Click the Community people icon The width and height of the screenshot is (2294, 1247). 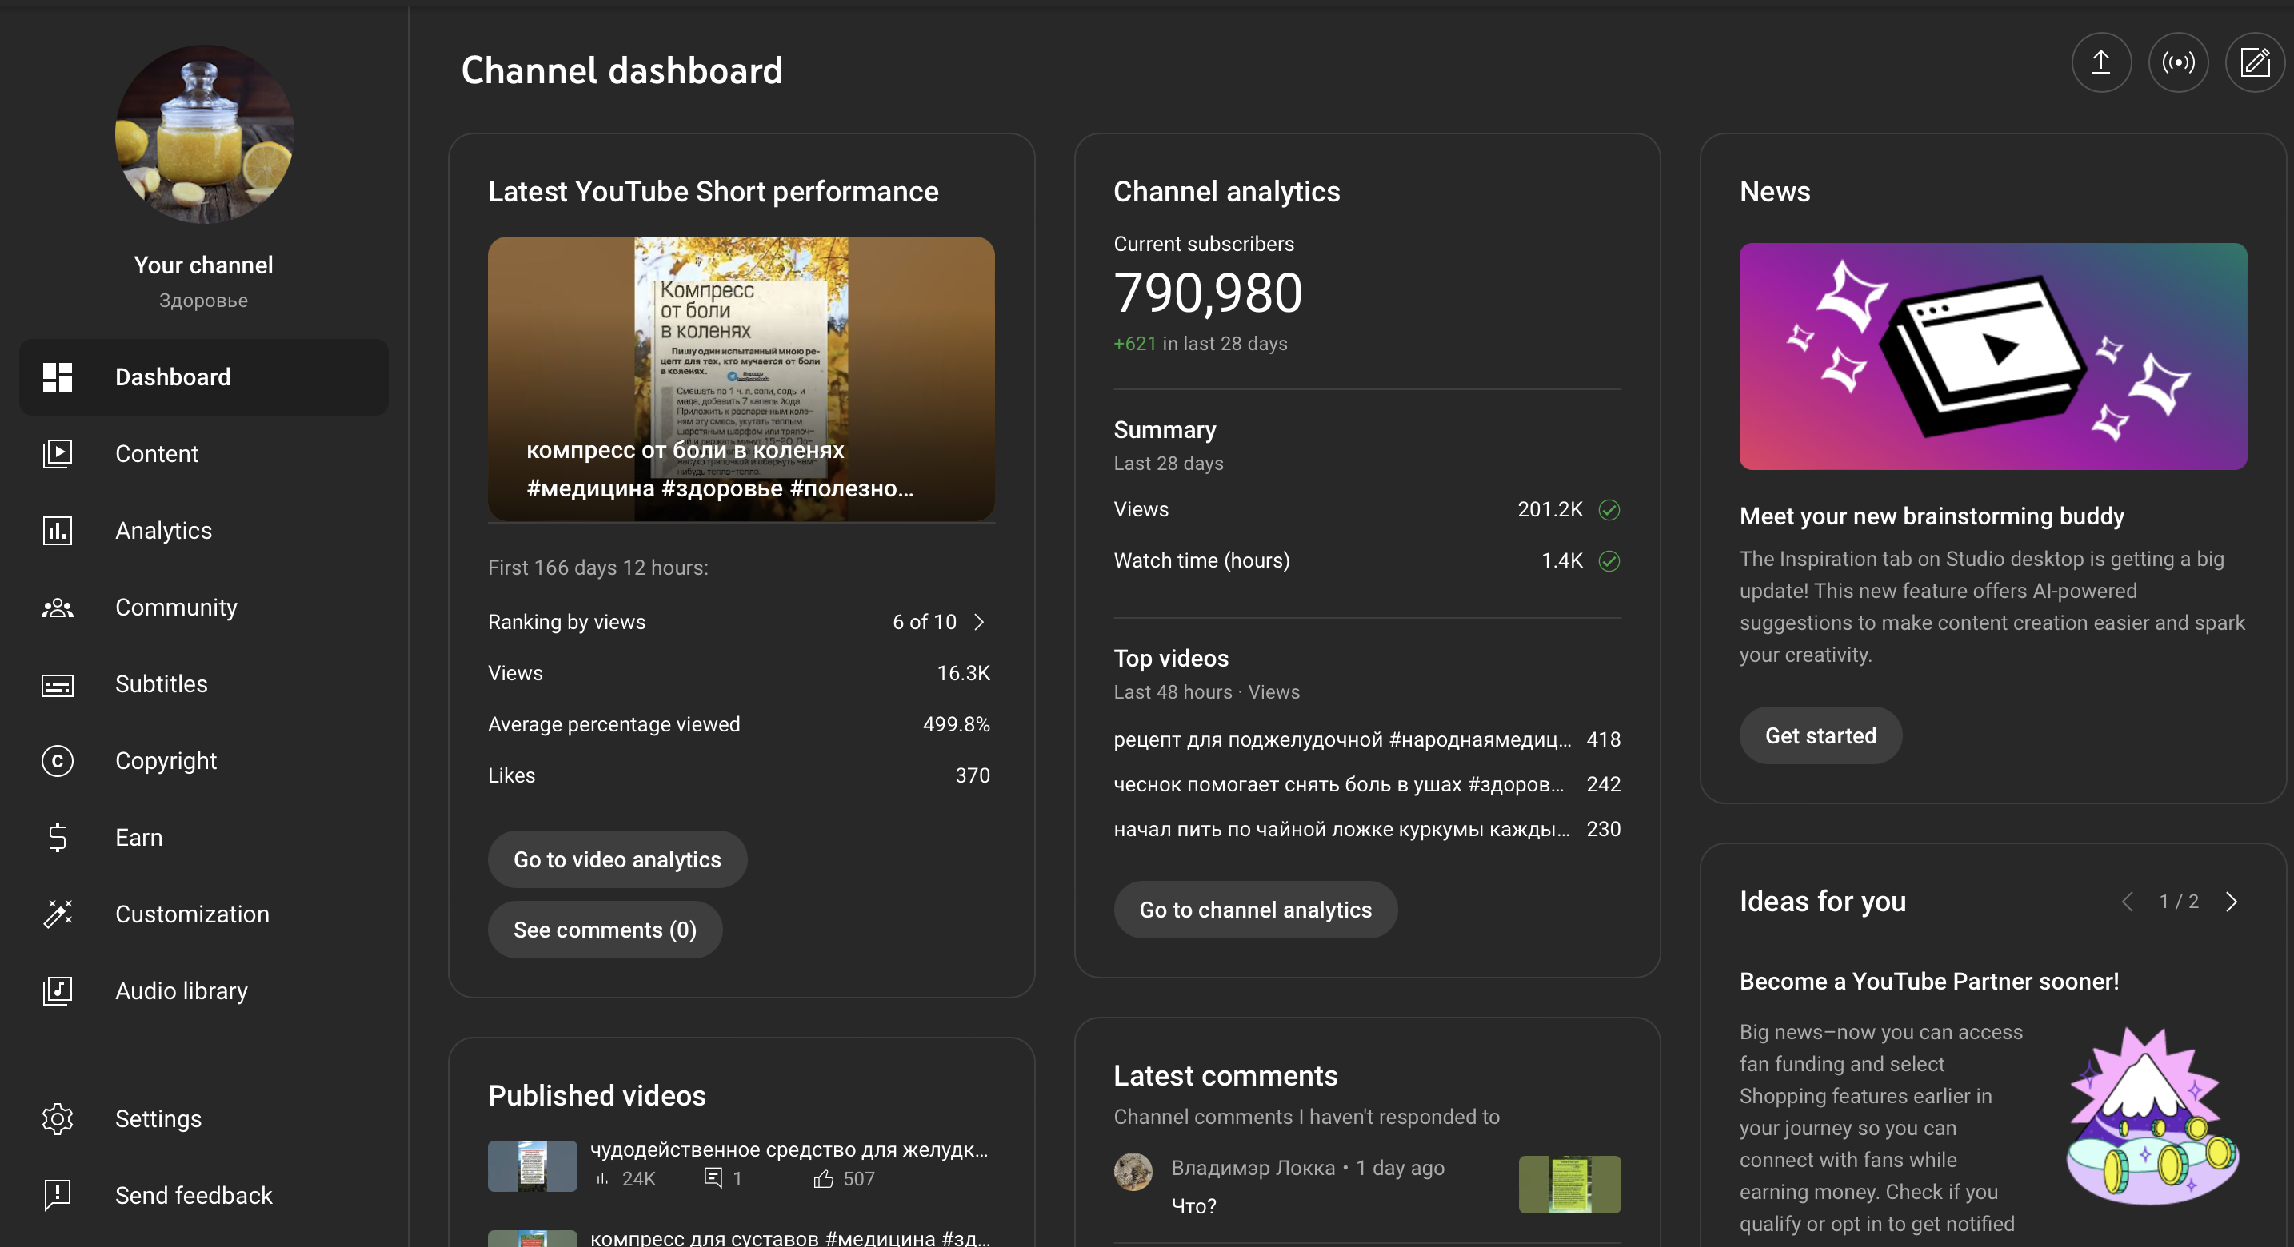[58, 607]
